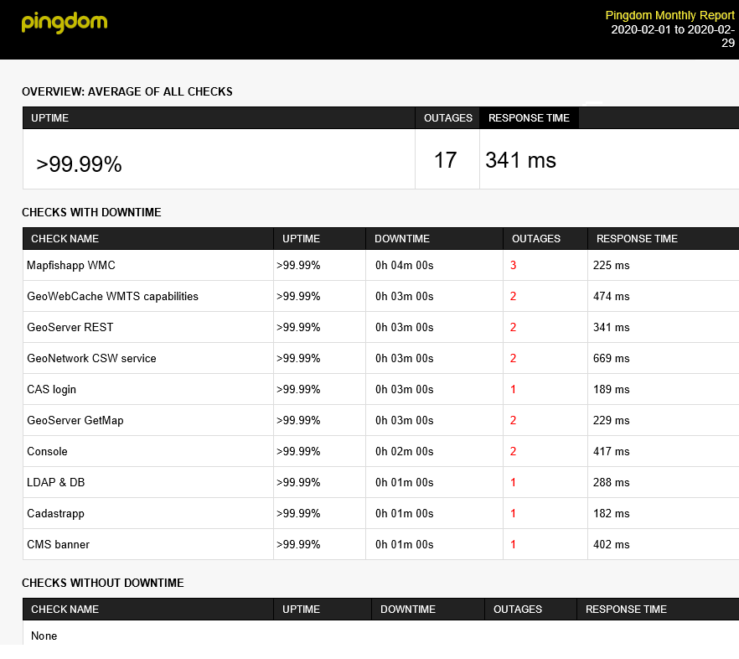
Task: Click the overview uptime value >99.99%
Action: [x=79, y=164]
